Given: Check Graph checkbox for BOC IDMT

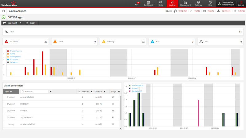Looking at the screenshot, I should coord(113,104).
